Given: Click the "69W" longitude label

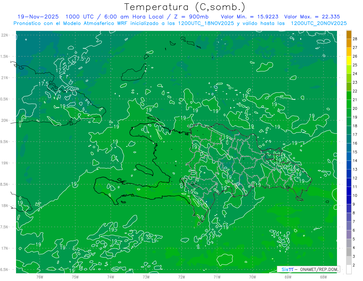Looking at the screenshot, I should click(288, 277).
